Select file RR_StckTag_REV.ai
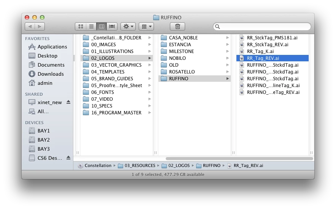 coord(273,45)
